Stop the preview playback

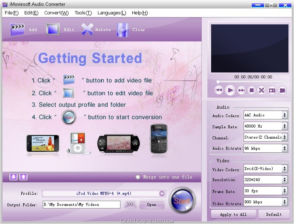click(x=251, y=90)
